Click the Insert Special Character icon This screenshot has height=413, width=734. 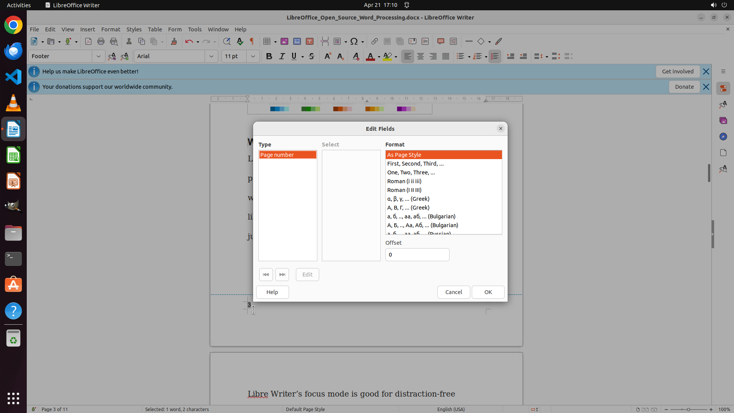pos(354,41)
